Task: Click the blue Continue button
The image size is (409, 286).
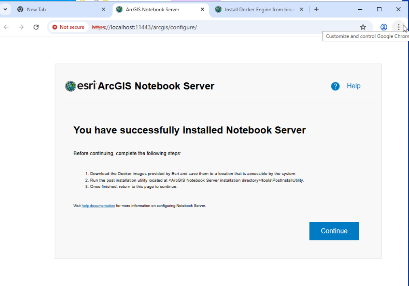Action: click(x=334, y=231)
